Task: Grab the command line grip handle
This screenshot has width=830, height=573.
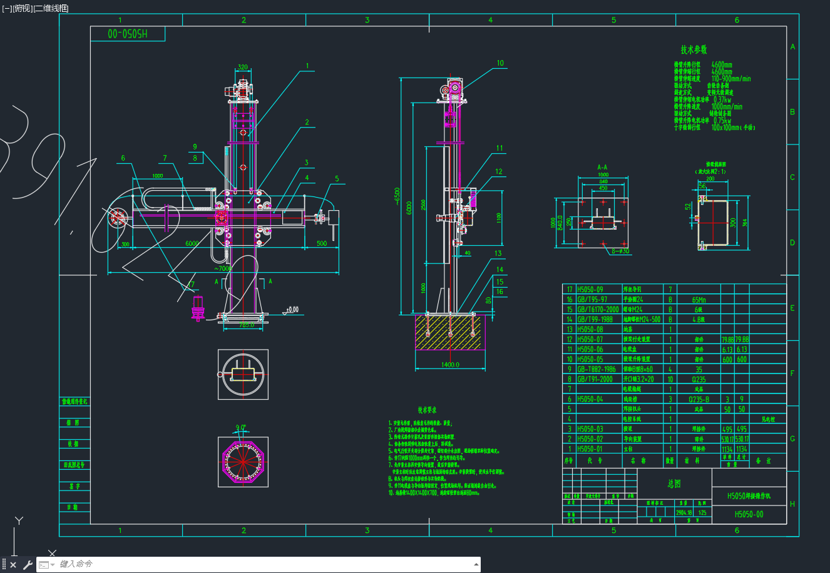Action: click(4, 565)
